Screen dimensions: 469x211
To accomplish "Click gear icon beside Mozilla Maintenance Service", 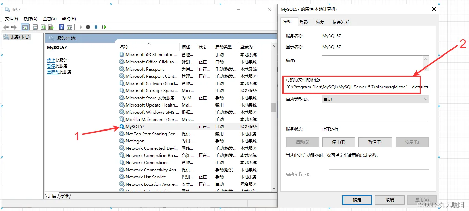I will [122, 120].
